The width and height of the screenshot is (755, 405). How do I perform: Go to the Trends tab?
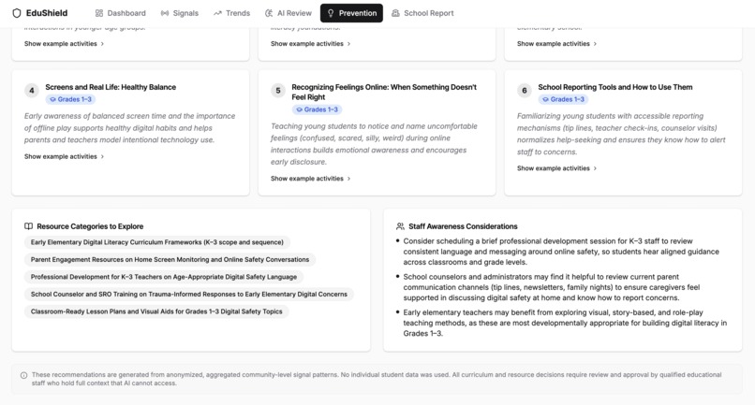click(231, 13)
